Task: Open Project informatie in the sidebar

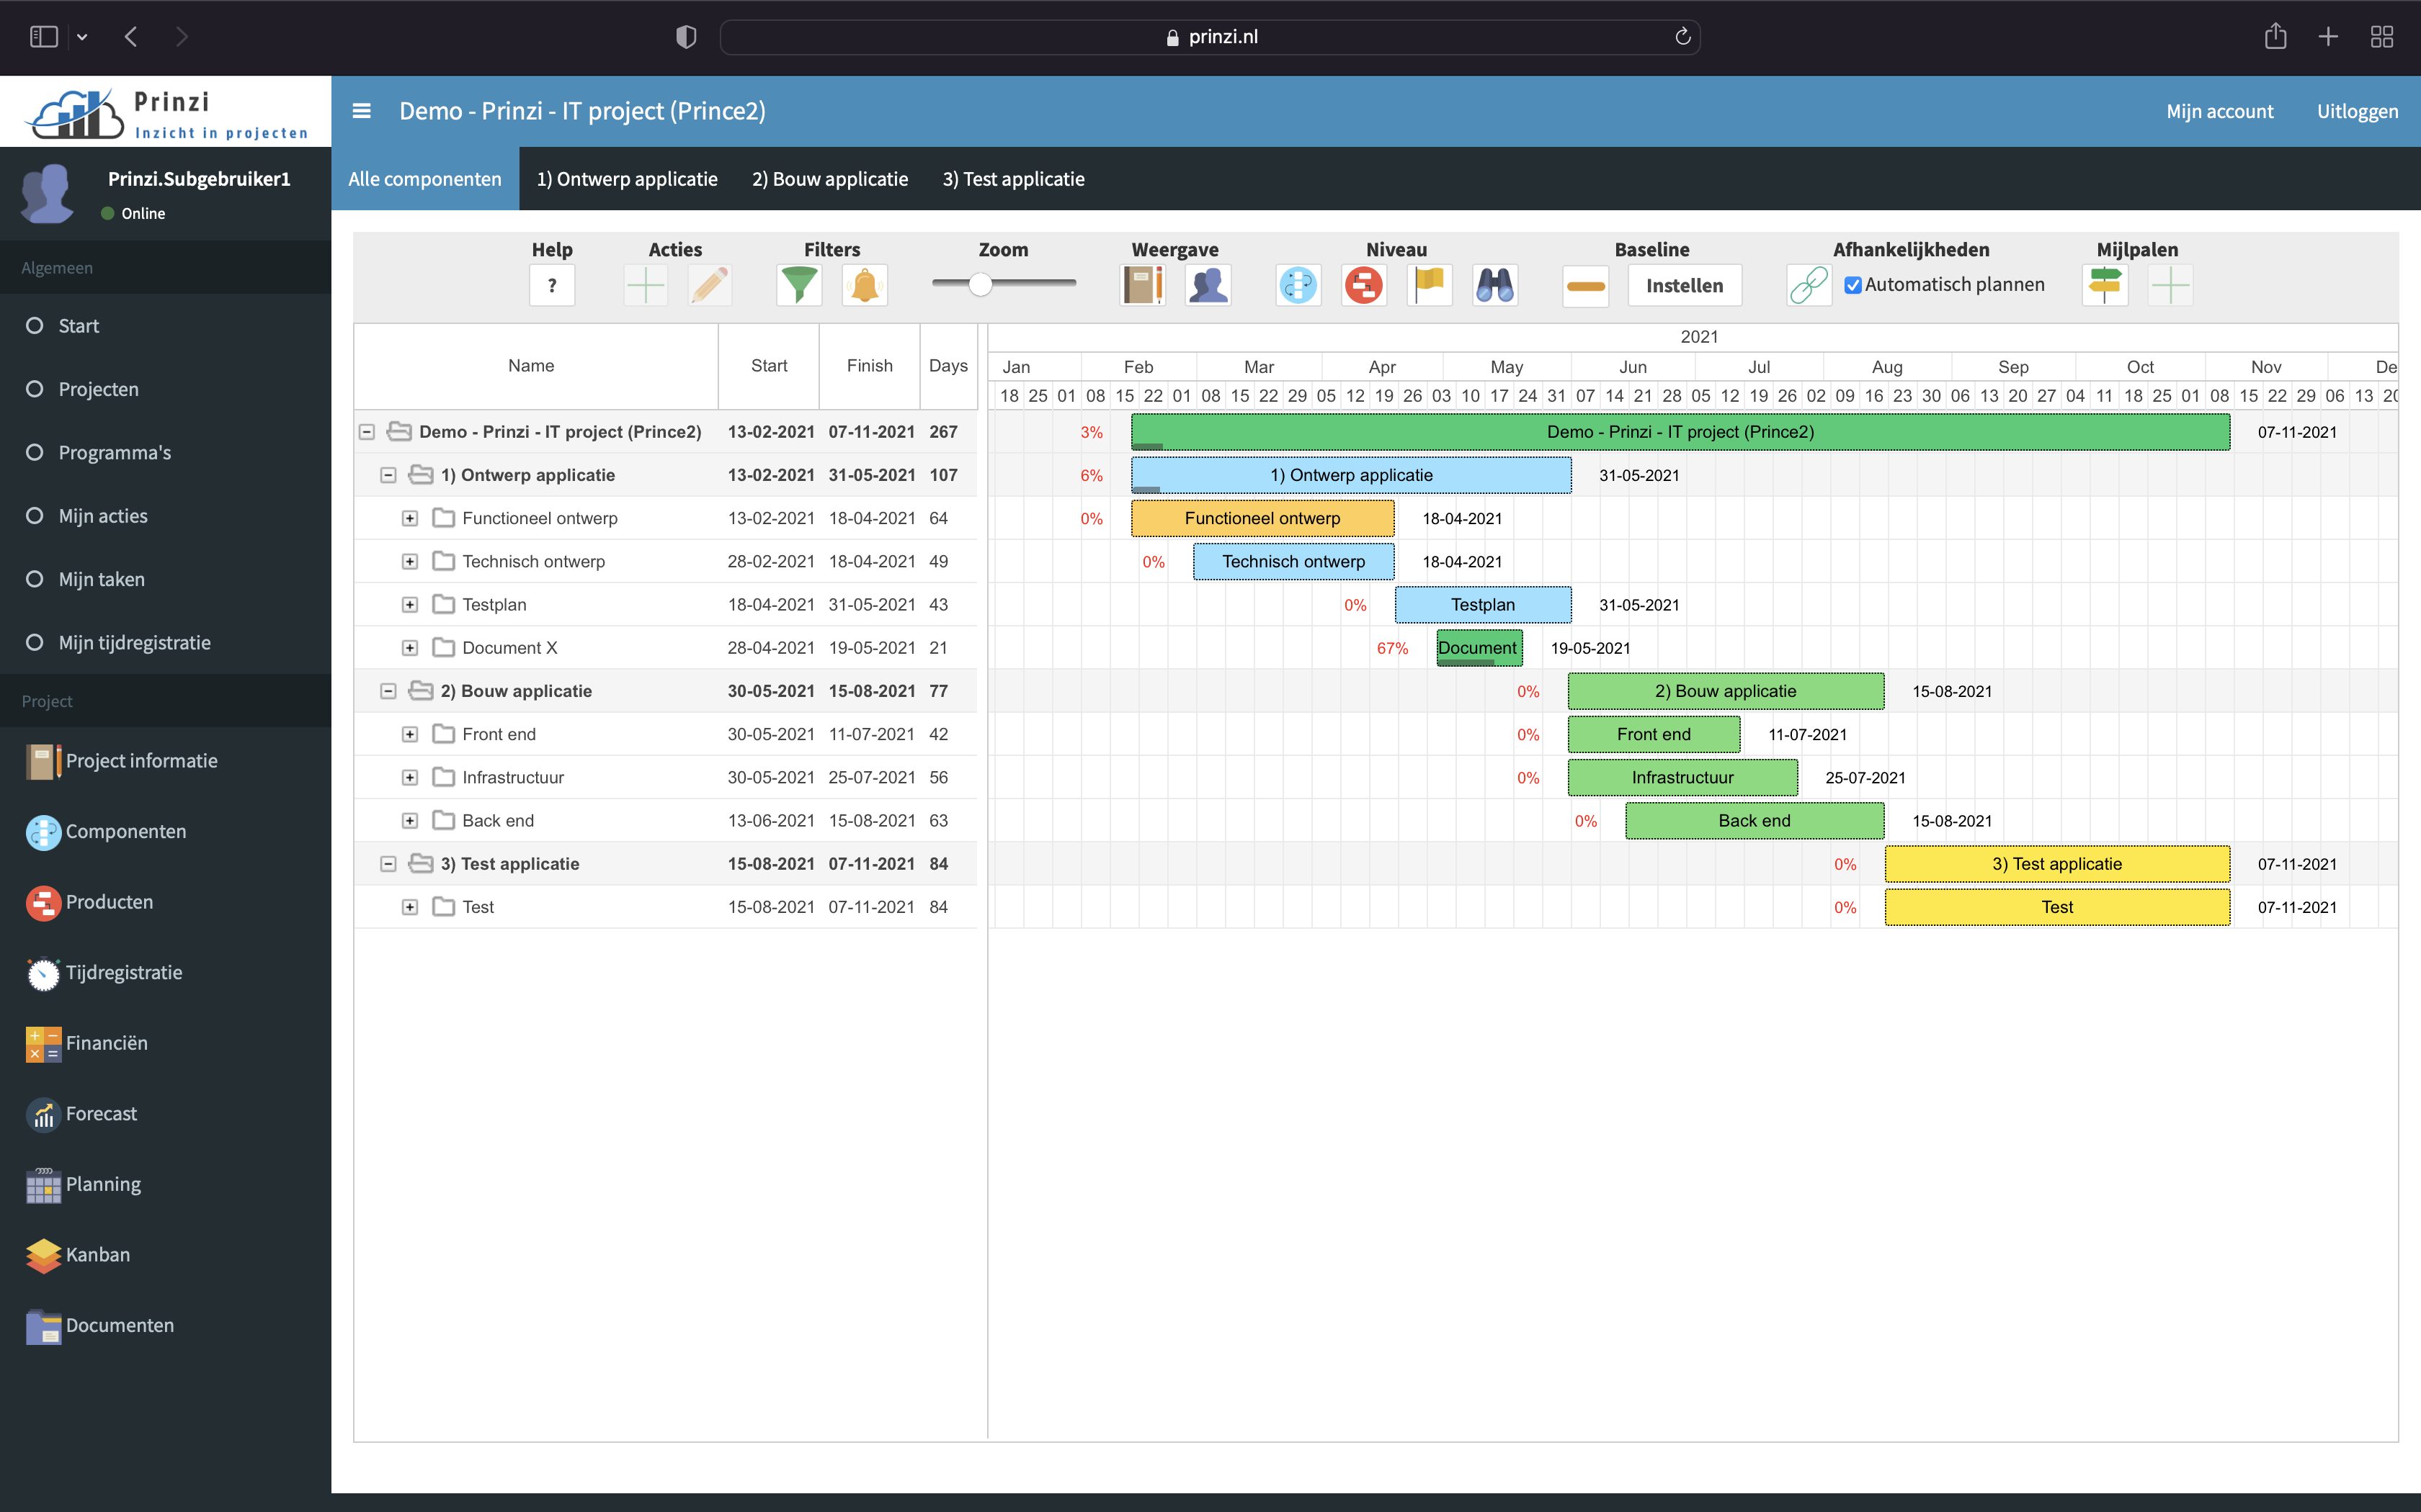Action: click(x=122, y=761)
